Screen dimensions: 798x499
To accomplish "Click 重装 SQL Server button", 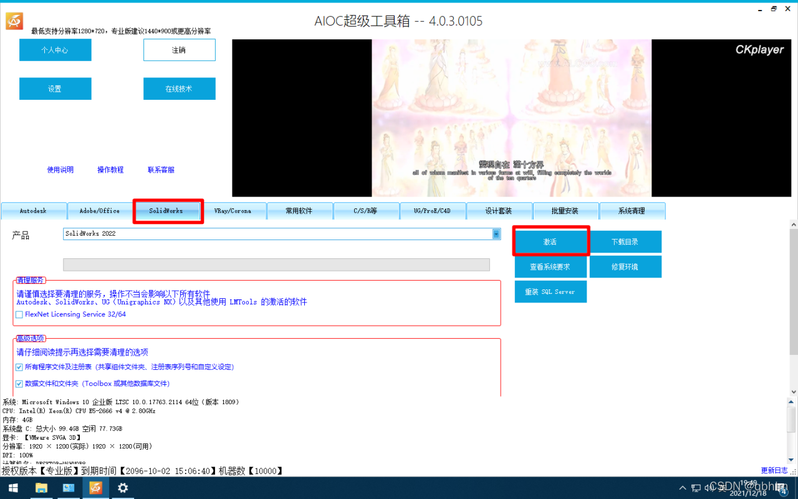I will [550, 292].
